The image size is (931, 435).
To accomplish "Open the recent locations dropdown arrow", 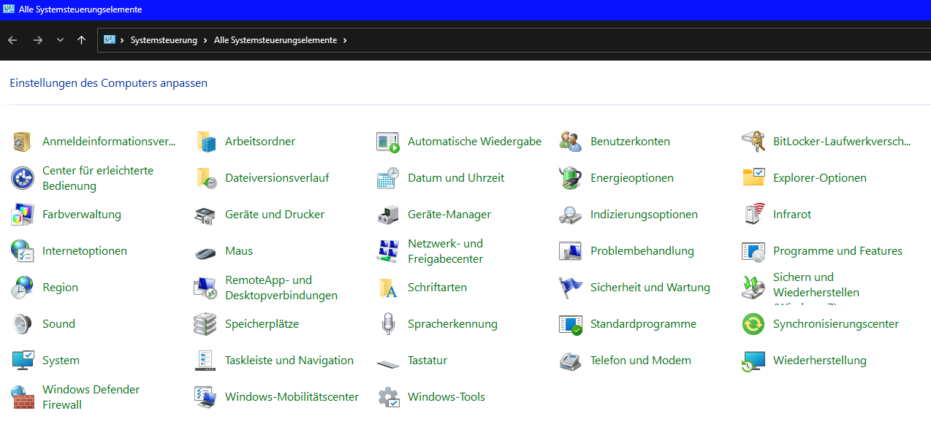I will 60,40.
